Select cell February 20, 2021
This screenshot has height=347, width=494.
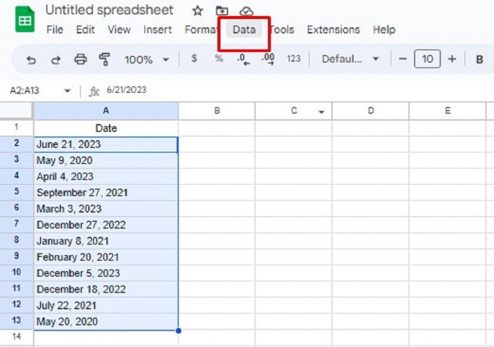[106, 257]
